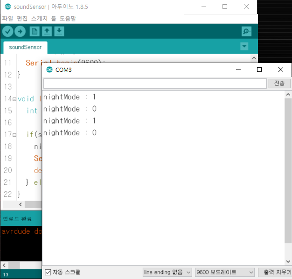The height and width of the screenshot is (279, 292).
Task: Open the 툴 menu
Action: pyautogui.click(x=54, y=19)
